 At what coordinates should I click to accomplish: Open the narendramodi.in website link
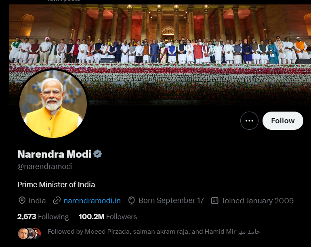(x=92, y=201)
